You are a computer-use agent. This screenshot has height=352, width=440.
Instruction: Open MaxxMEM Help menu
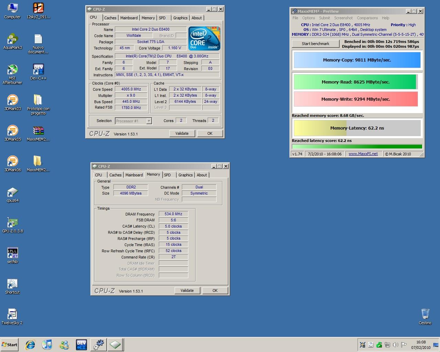pyautogui.click(x=386, y=18)
